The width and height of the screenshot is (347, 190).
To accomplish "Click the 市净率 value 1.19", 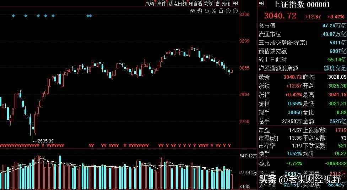I will click(x=297, y=146).
